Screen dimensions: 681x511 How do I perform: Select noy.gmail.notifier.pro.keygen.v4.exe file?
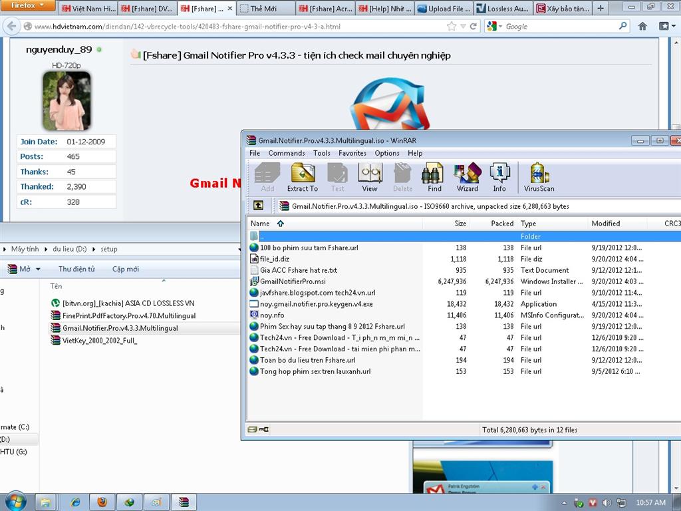pyautogui.click(x=316, y=304)
